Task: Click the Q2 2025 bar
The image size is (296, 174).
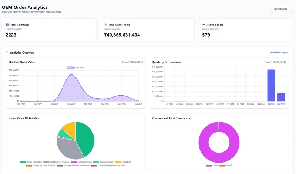Action: point(281,97)
